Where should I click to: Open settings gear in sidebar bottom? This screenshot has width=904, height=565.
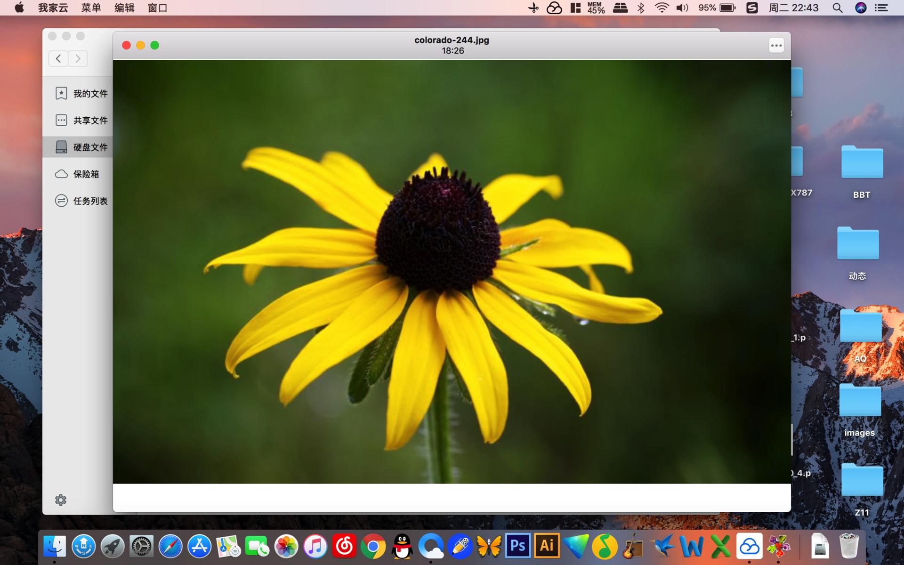pos(61,500)
